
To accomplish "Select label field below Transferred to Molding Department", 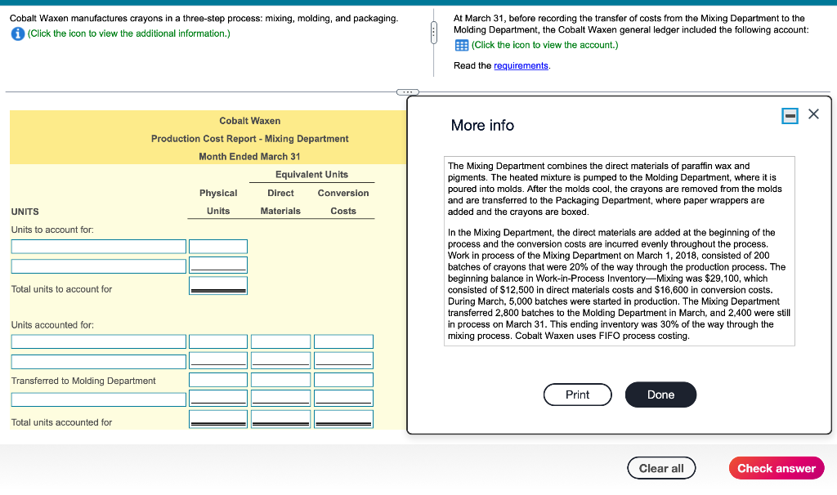I will point(99,399).
